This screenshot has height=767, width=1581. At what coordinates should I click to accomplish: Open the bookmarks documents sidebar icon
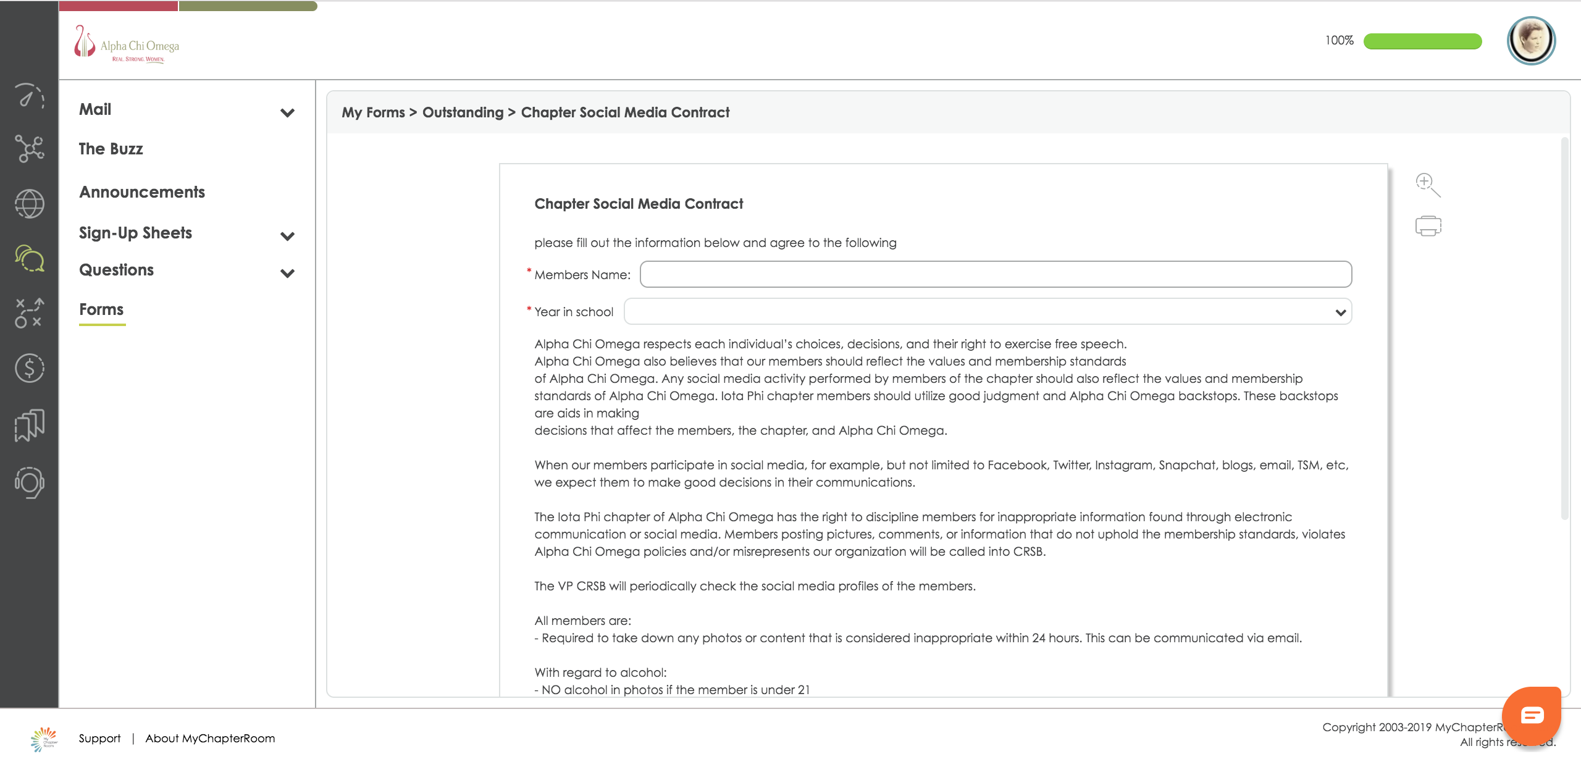pyautogui.click(x=29, y=425)
